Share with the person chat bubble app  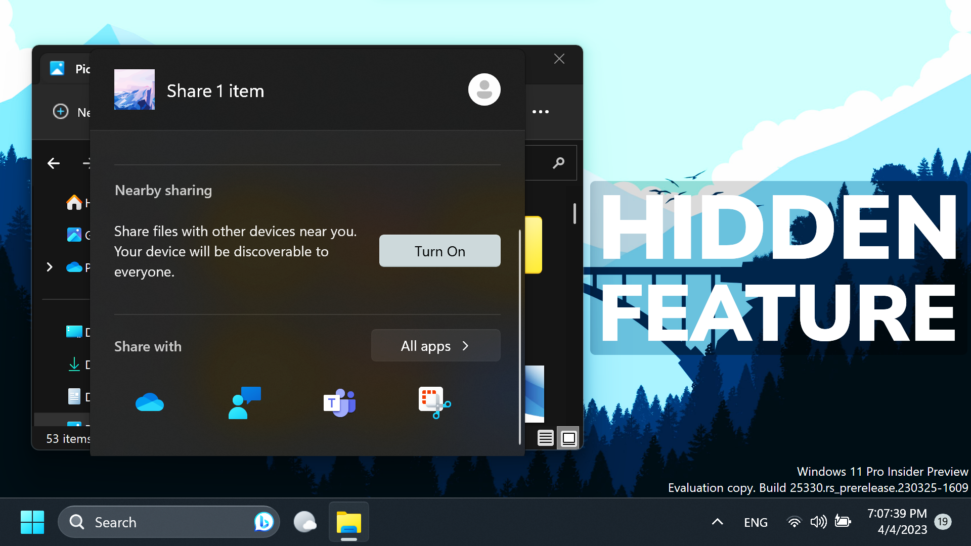click(245, 403)
